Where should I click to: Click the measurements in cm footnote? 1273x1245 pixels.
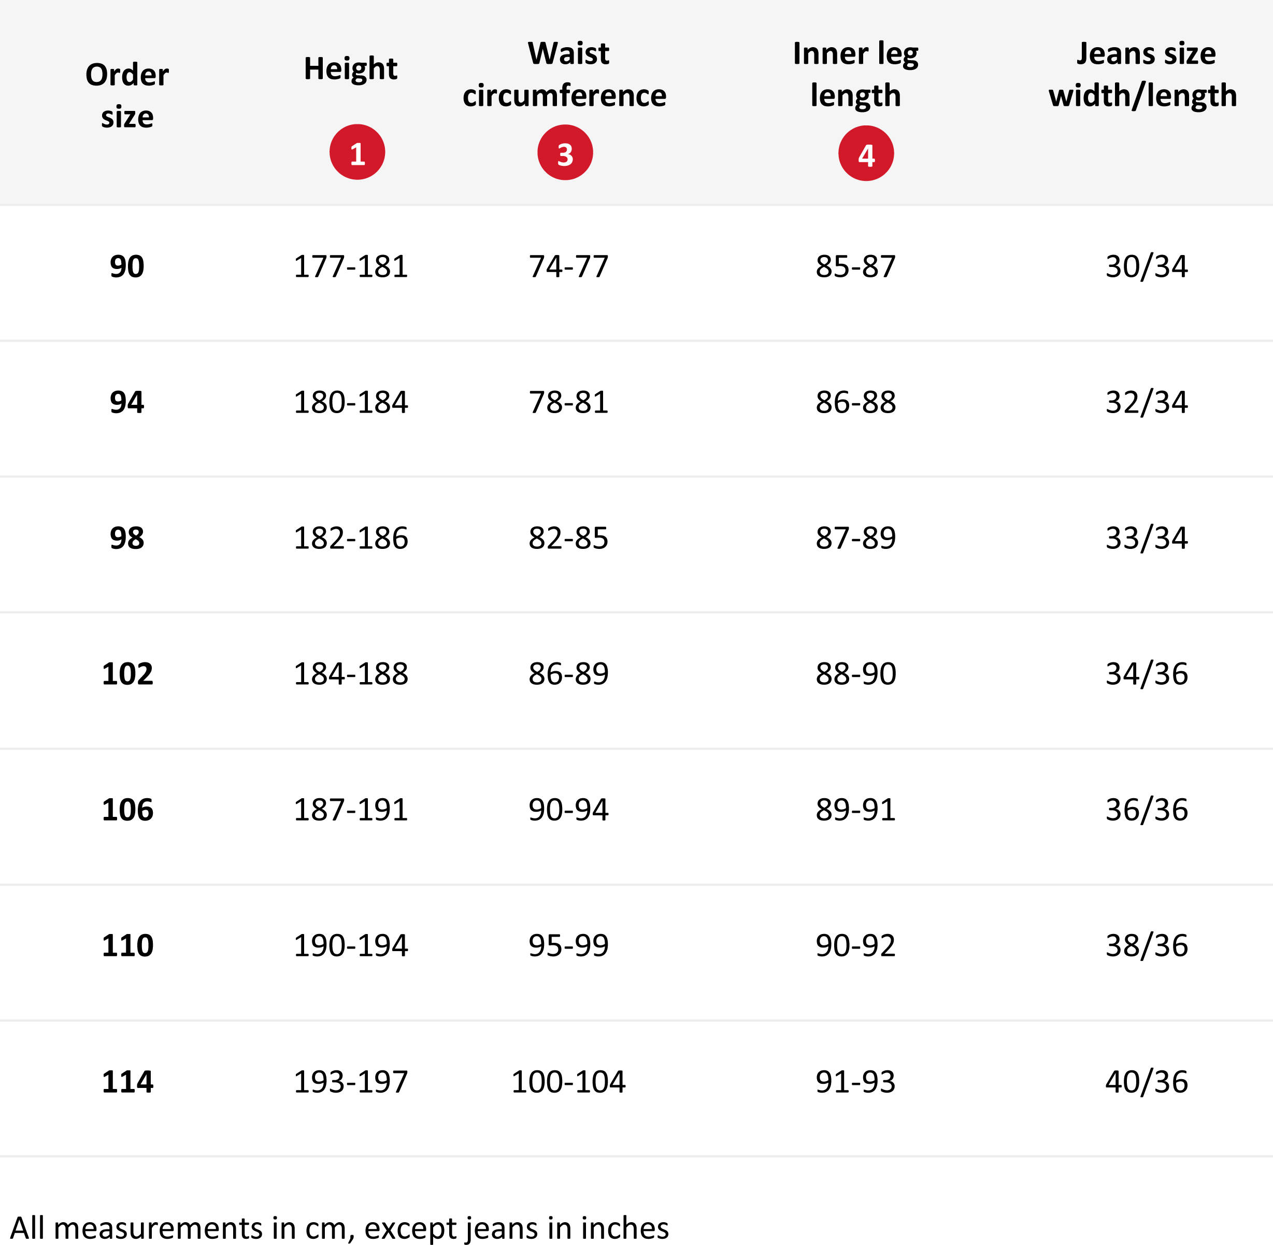click(340, 1227)
